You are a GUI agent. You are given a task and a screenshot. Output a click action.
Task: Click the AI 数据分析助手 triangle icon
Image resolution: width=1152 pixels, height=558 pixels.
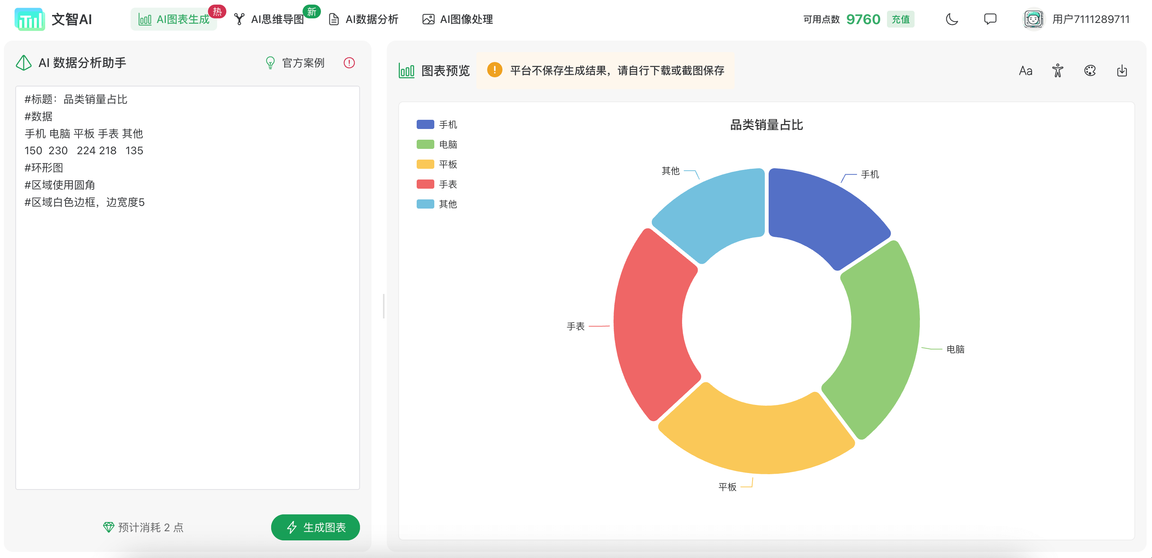pyautogui.click(x=24, y=63)
